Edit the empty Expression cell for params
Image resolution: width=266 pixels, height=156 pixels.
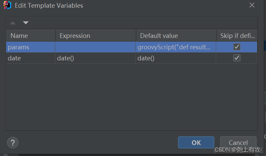(95, 47)
